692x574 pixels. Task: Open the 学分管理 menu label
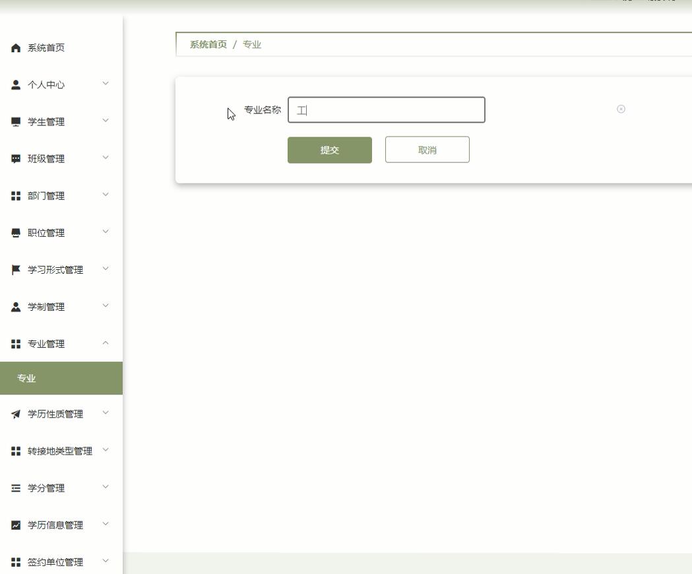(x=46, y=488)
